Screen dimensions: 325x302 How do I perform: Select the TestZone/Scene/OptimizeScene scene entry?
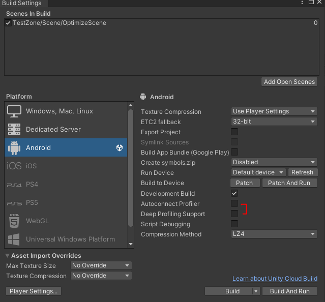(161, 23)
